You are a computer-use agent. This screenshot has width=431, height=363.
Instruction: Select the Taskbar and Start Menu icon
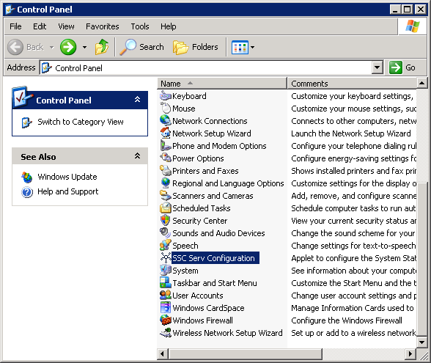[x=166, y=283]
